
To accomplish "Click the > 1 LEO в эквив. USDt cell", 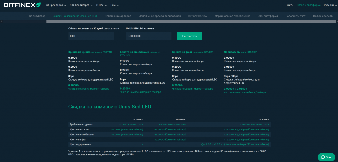I will [131, 125].
